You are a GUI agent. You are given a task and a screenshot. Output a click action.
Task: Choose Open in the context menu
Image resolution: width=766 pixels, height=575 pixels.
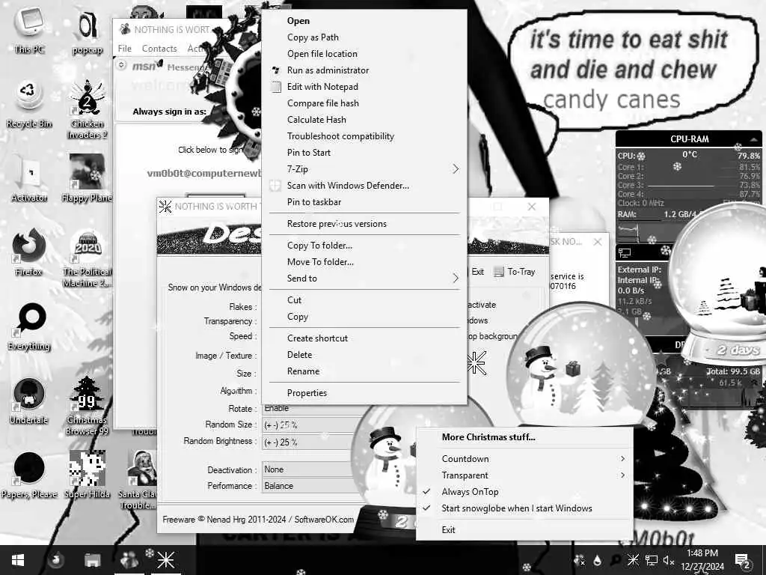[x=364, y=20]
